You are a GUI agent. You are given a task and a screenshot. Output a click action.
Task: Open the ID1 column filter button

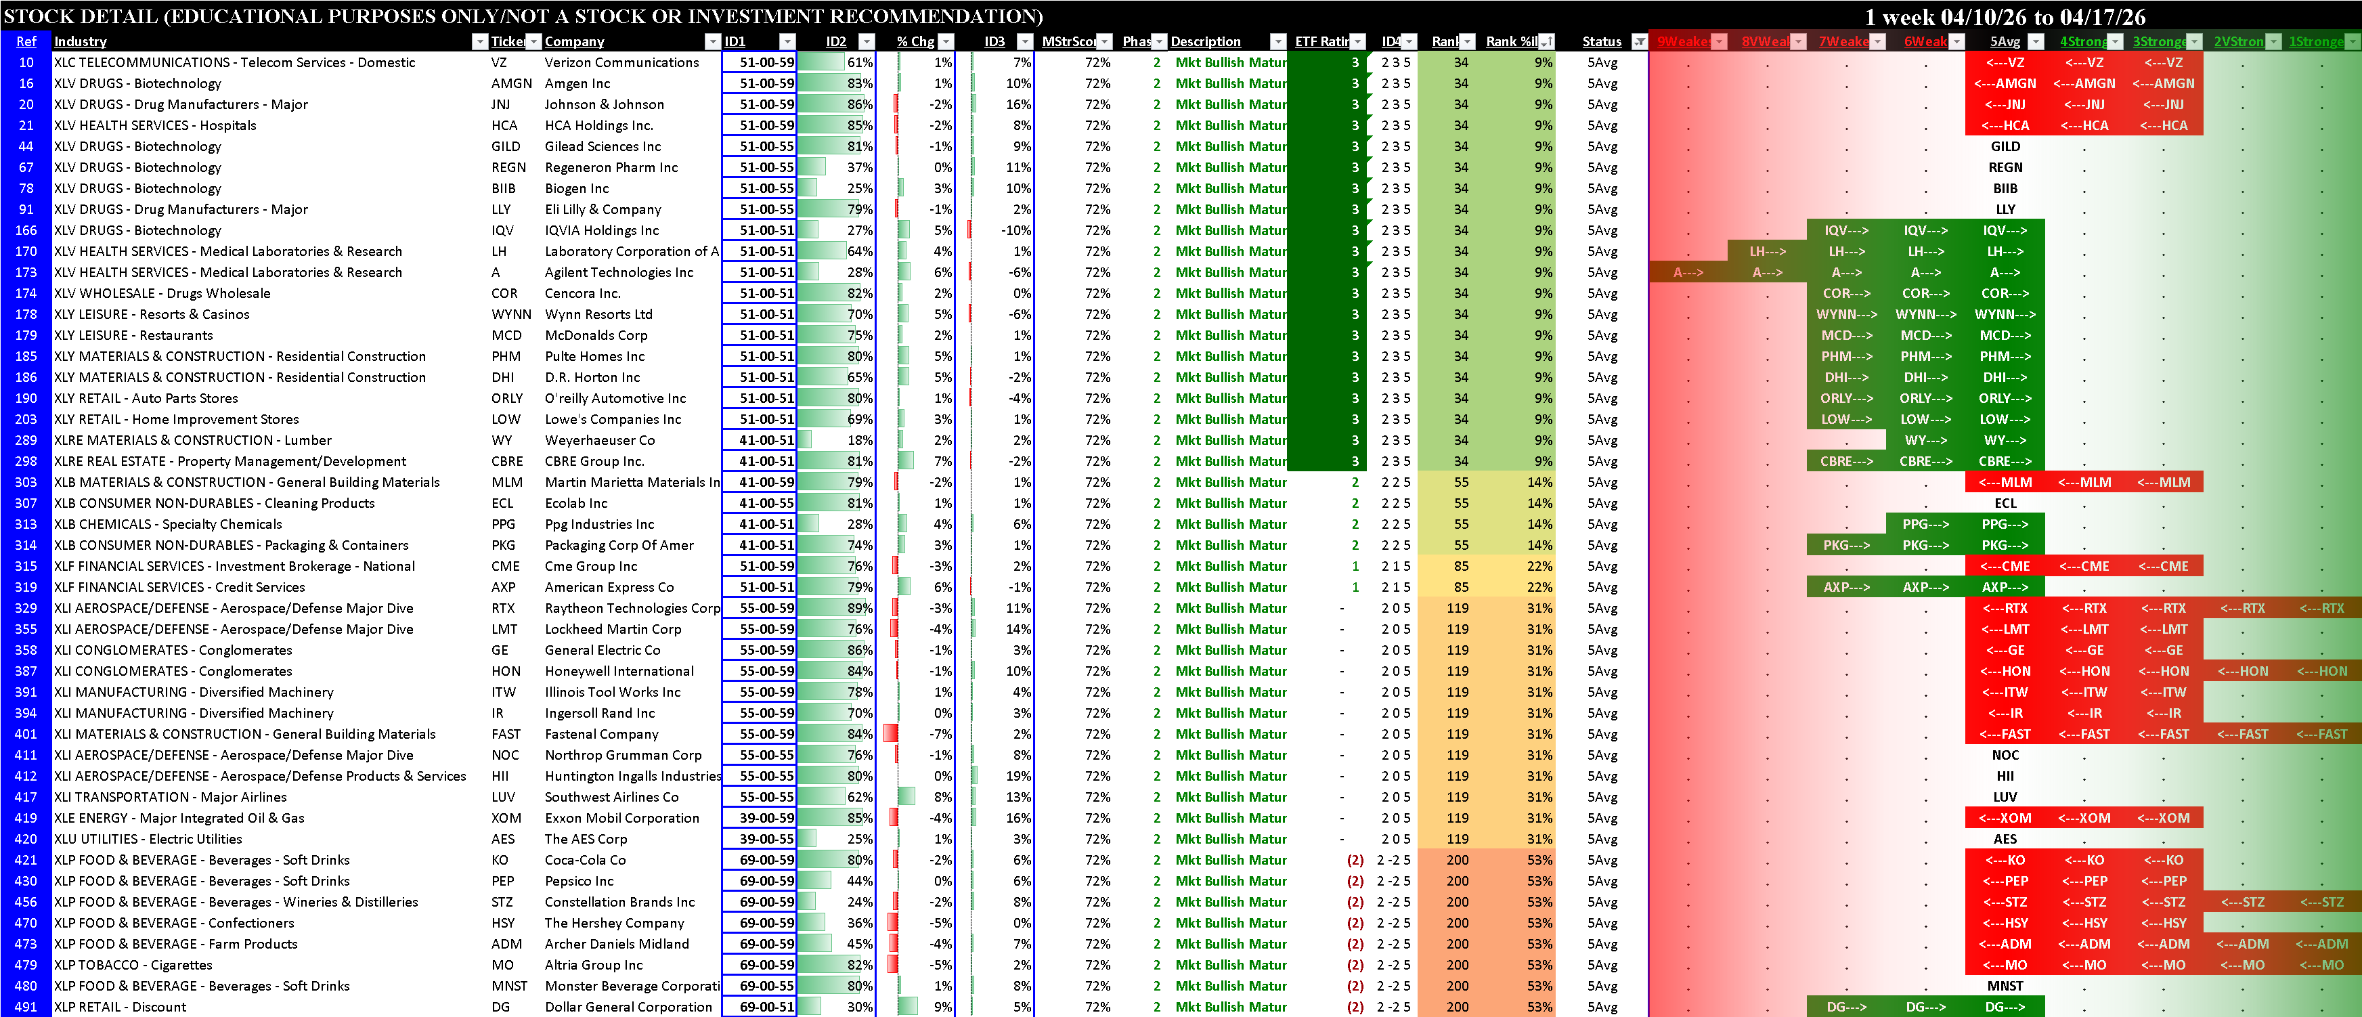coord(787,41)
